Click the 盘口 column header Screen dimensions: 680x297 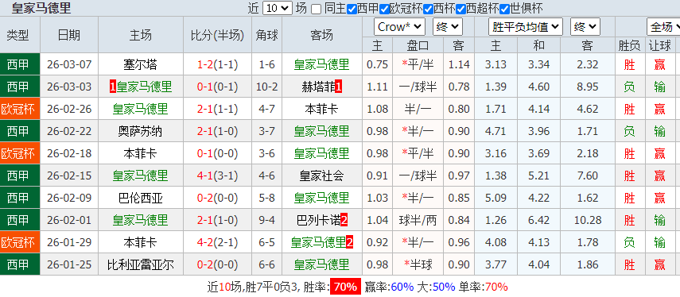coord(418,45)
